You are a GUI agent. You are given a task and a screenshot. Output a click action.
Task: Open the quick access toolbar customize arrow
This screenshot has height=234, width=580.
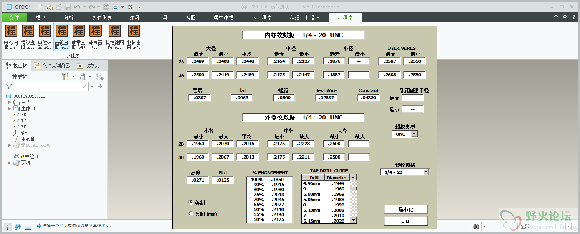click(x=139, y=7)
